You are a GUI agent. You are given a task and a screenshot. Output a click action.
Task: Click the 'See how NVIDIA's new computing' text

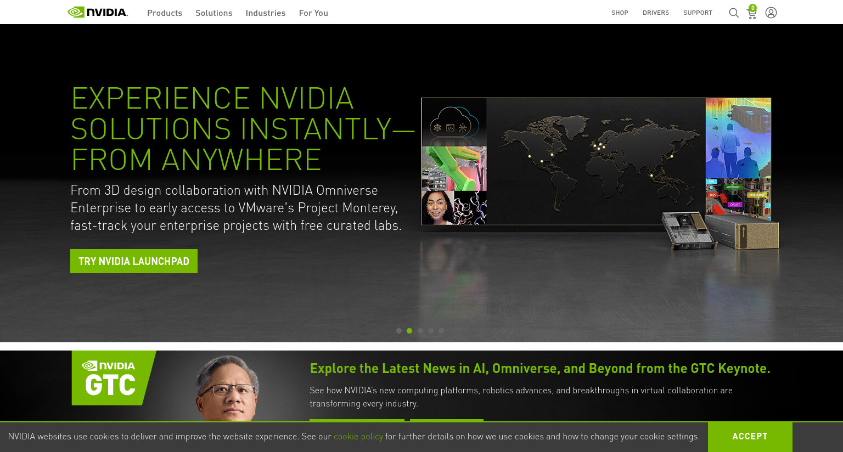click(521, 397)
